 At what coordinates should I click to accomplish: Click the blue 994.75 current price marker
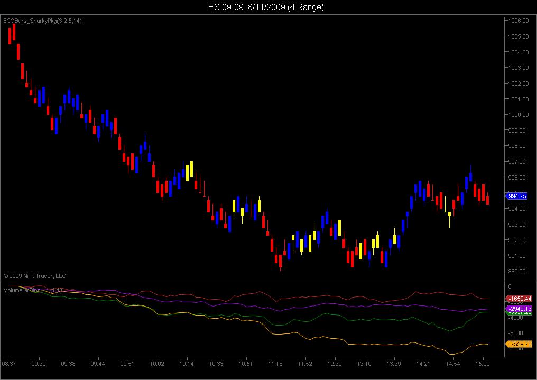(516, 196)
